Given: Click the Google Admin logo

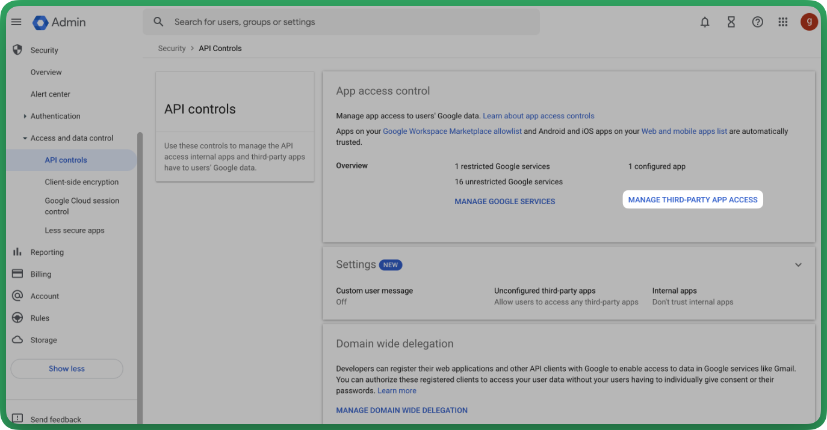Looking at the screenshot, I should (59, 22).
